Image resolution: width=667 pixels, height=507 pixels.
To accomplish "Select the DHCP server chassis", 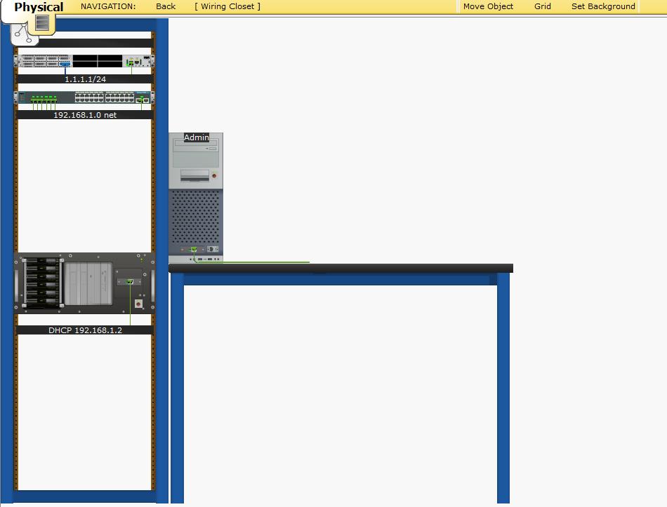I will [84, 283].
